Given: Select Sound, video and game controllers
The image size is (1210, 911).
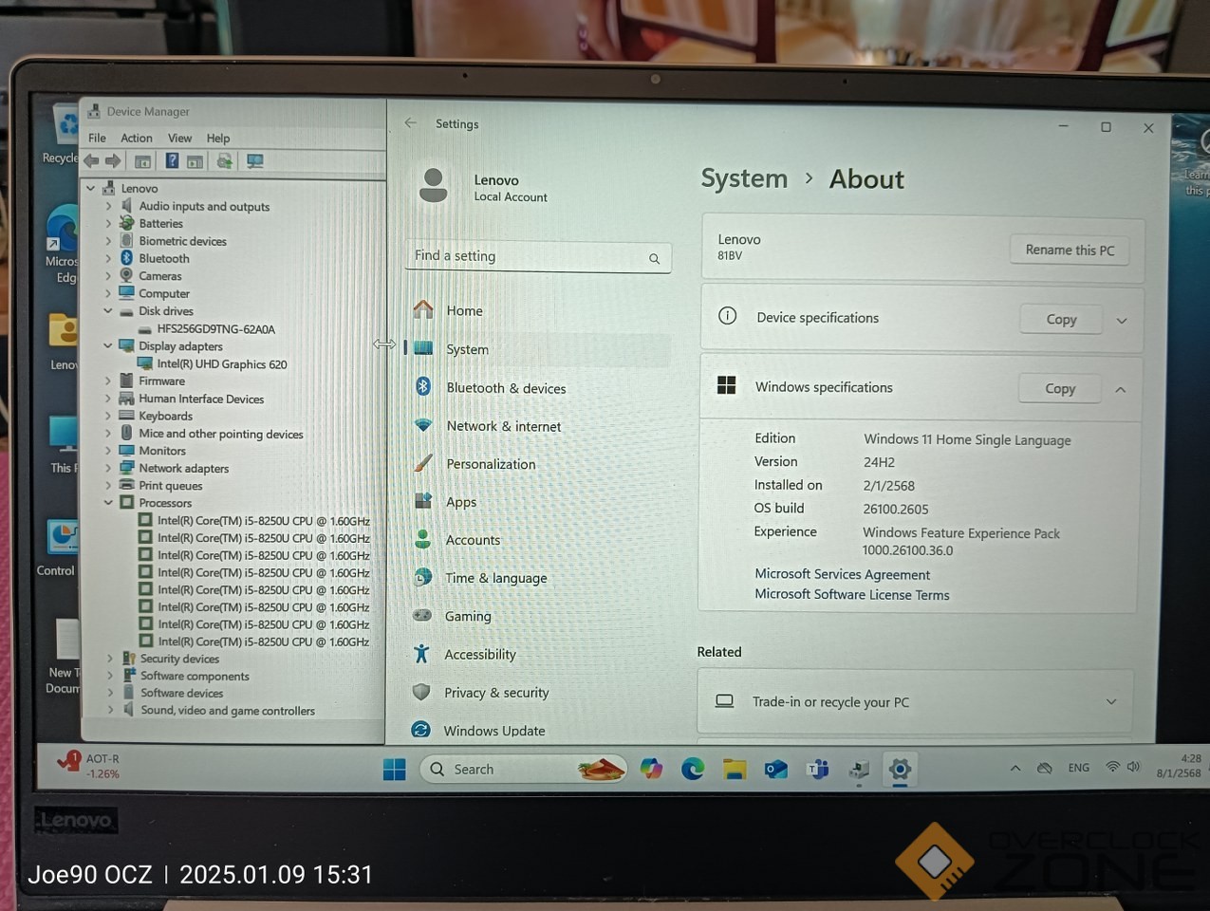Looking at the screenshot, I should coord(228,711).
